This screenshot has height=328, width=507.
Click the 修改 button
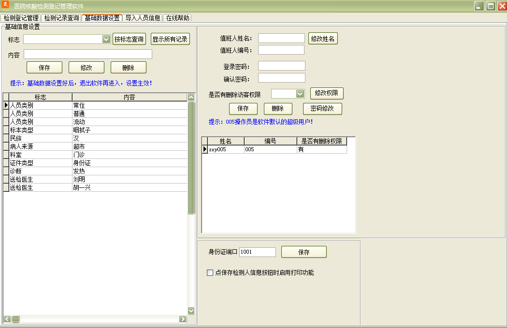pos(87,68)
